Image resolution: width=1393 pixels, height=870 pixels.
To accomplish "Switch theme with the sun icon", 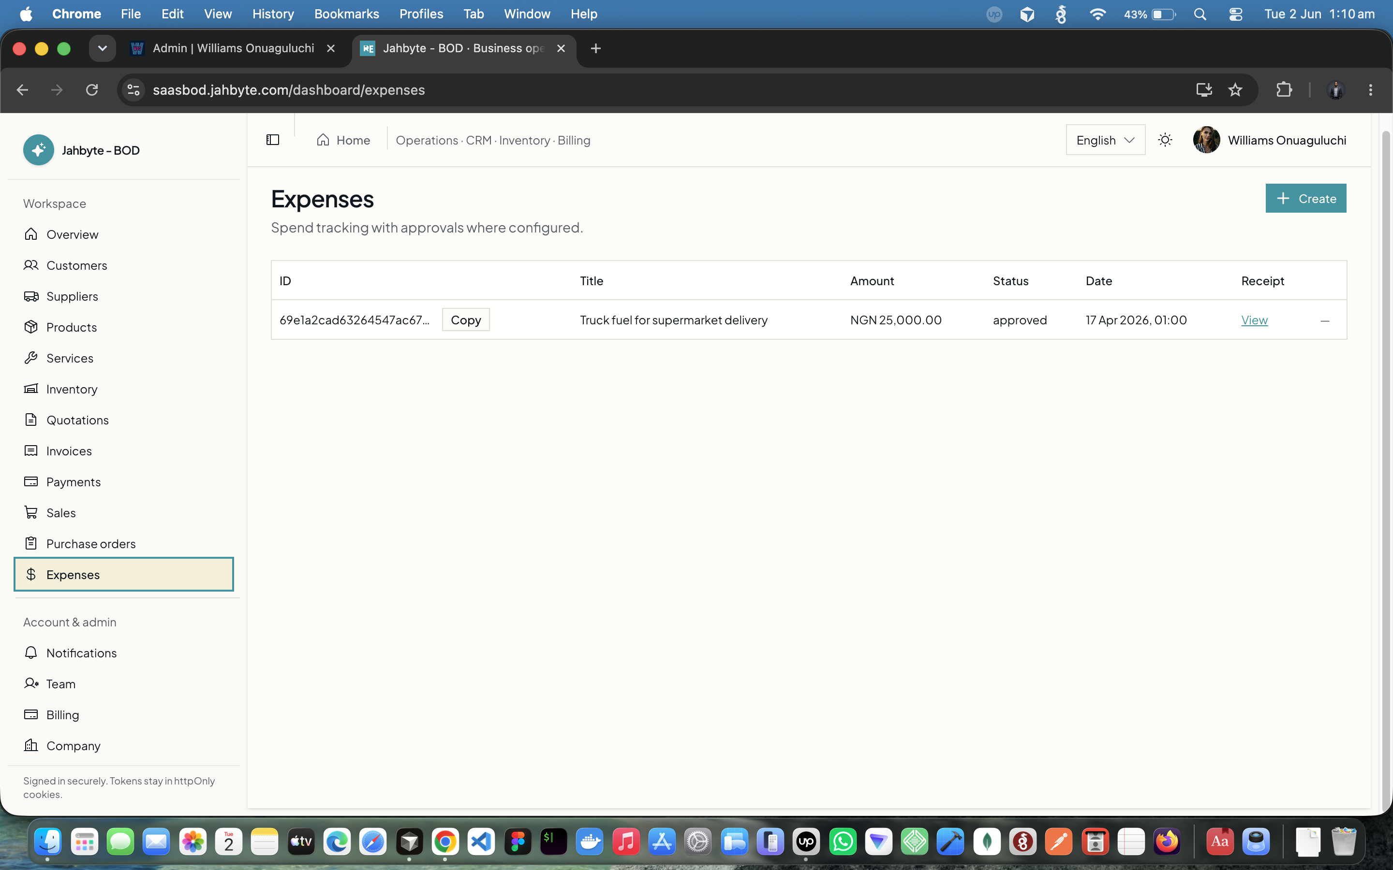I will click(1165, 140).
